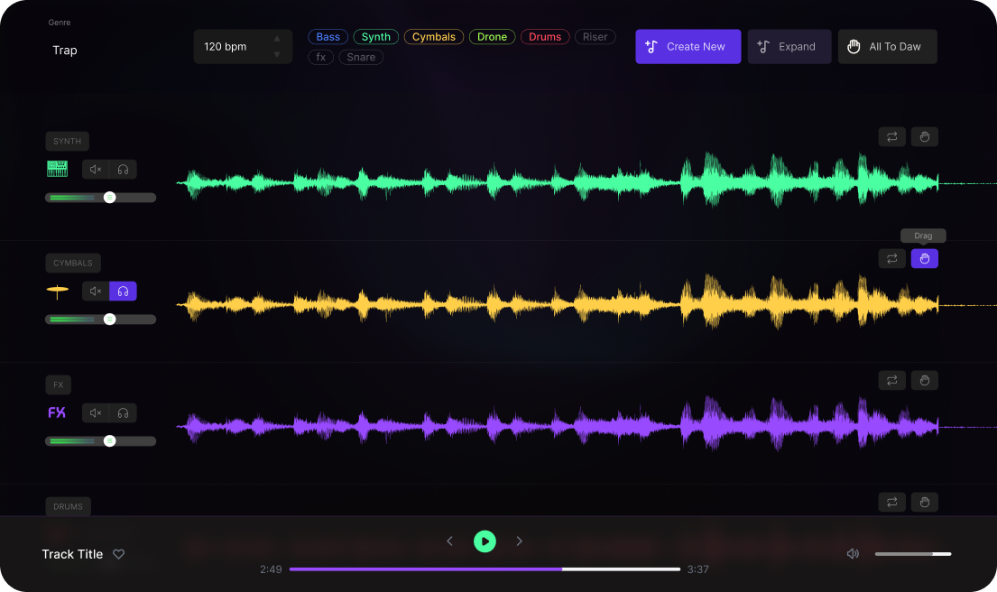
Task: Play the track
Action: pos(485,541)
